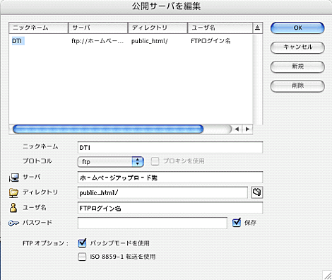Sort list by ニックネーム column header
The image size is (332, 280).
pyautogui.click(x=38, y=28)
